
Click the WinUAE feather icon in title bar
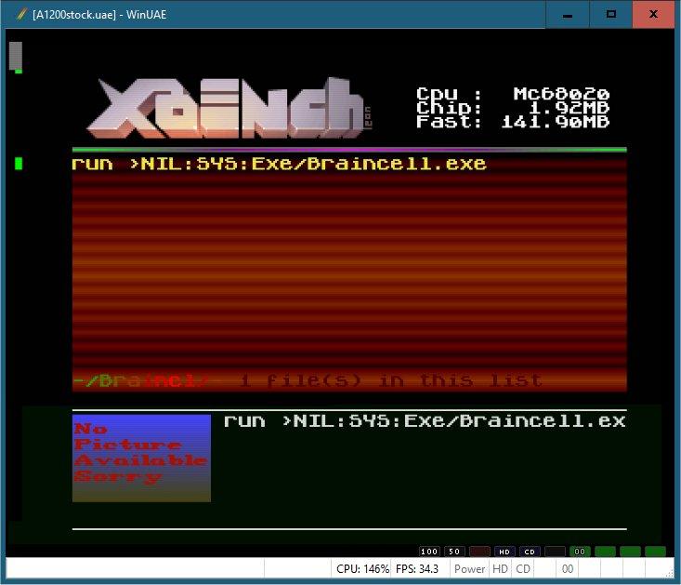point(20,14)
